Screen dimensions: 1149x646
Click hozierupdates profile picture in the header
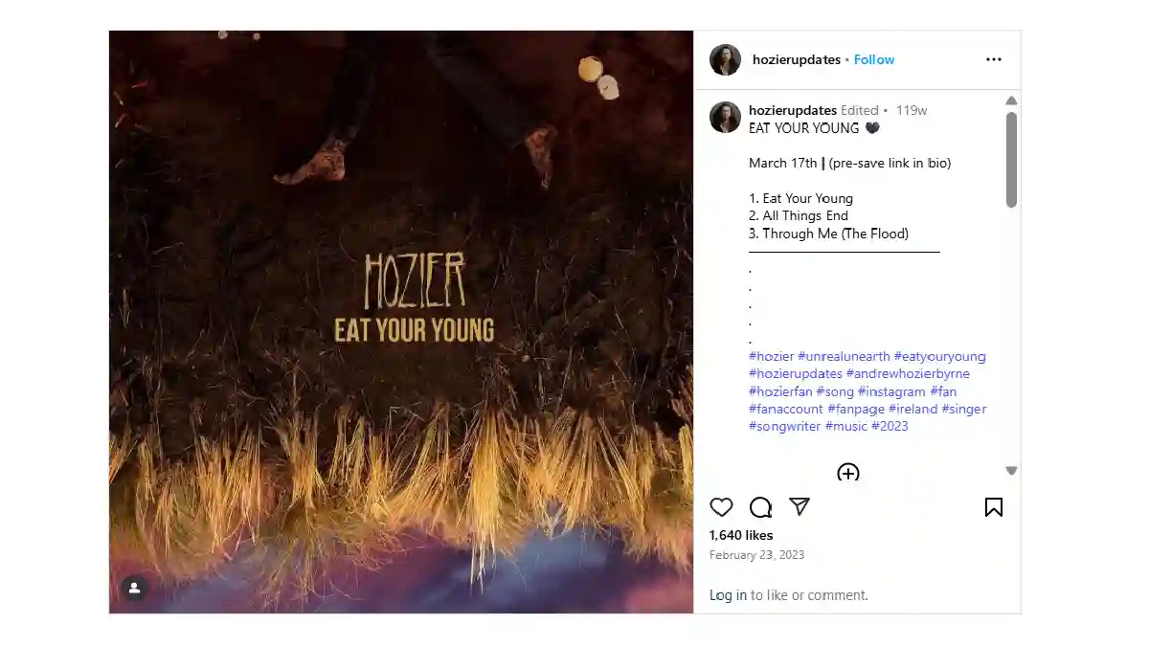pyautogui.click(x=725, y=59)
